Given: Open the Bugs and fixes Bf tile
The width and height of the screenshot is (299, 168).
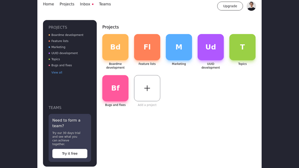Looking at the screenshot, I should coord(115,88).
